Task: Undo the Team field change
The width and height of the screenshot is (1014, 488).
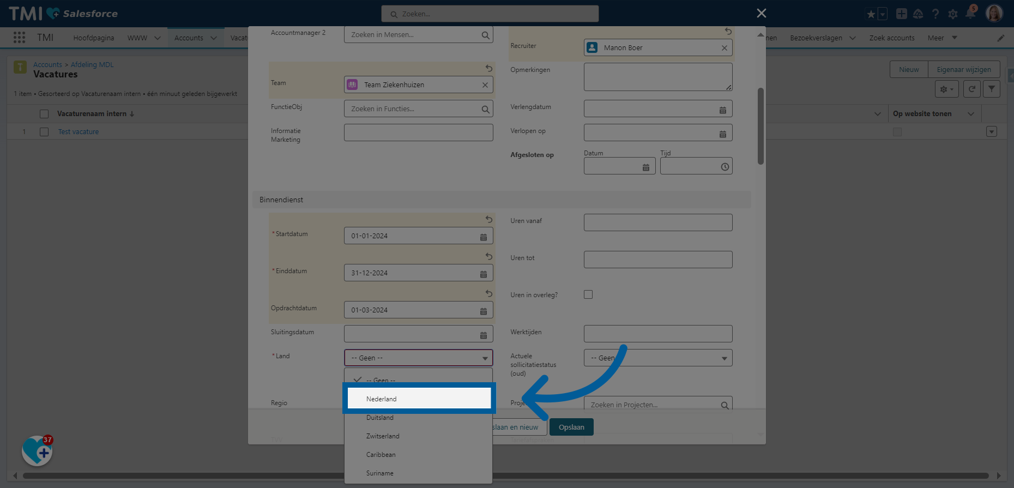Action: pos(489,68)
